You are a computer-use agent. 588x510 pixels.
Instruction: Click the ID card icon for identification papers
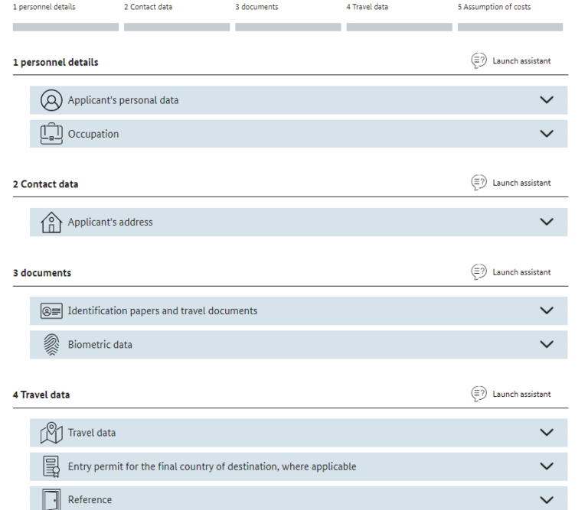click(51, 311)
